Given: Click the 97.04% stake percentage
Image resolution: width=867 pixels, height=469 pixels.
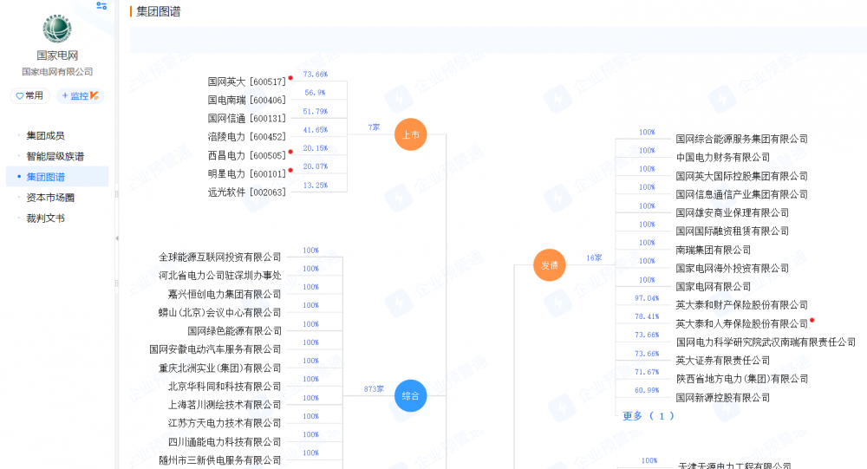Looking at the screenshot, I should tap(647, 298).
